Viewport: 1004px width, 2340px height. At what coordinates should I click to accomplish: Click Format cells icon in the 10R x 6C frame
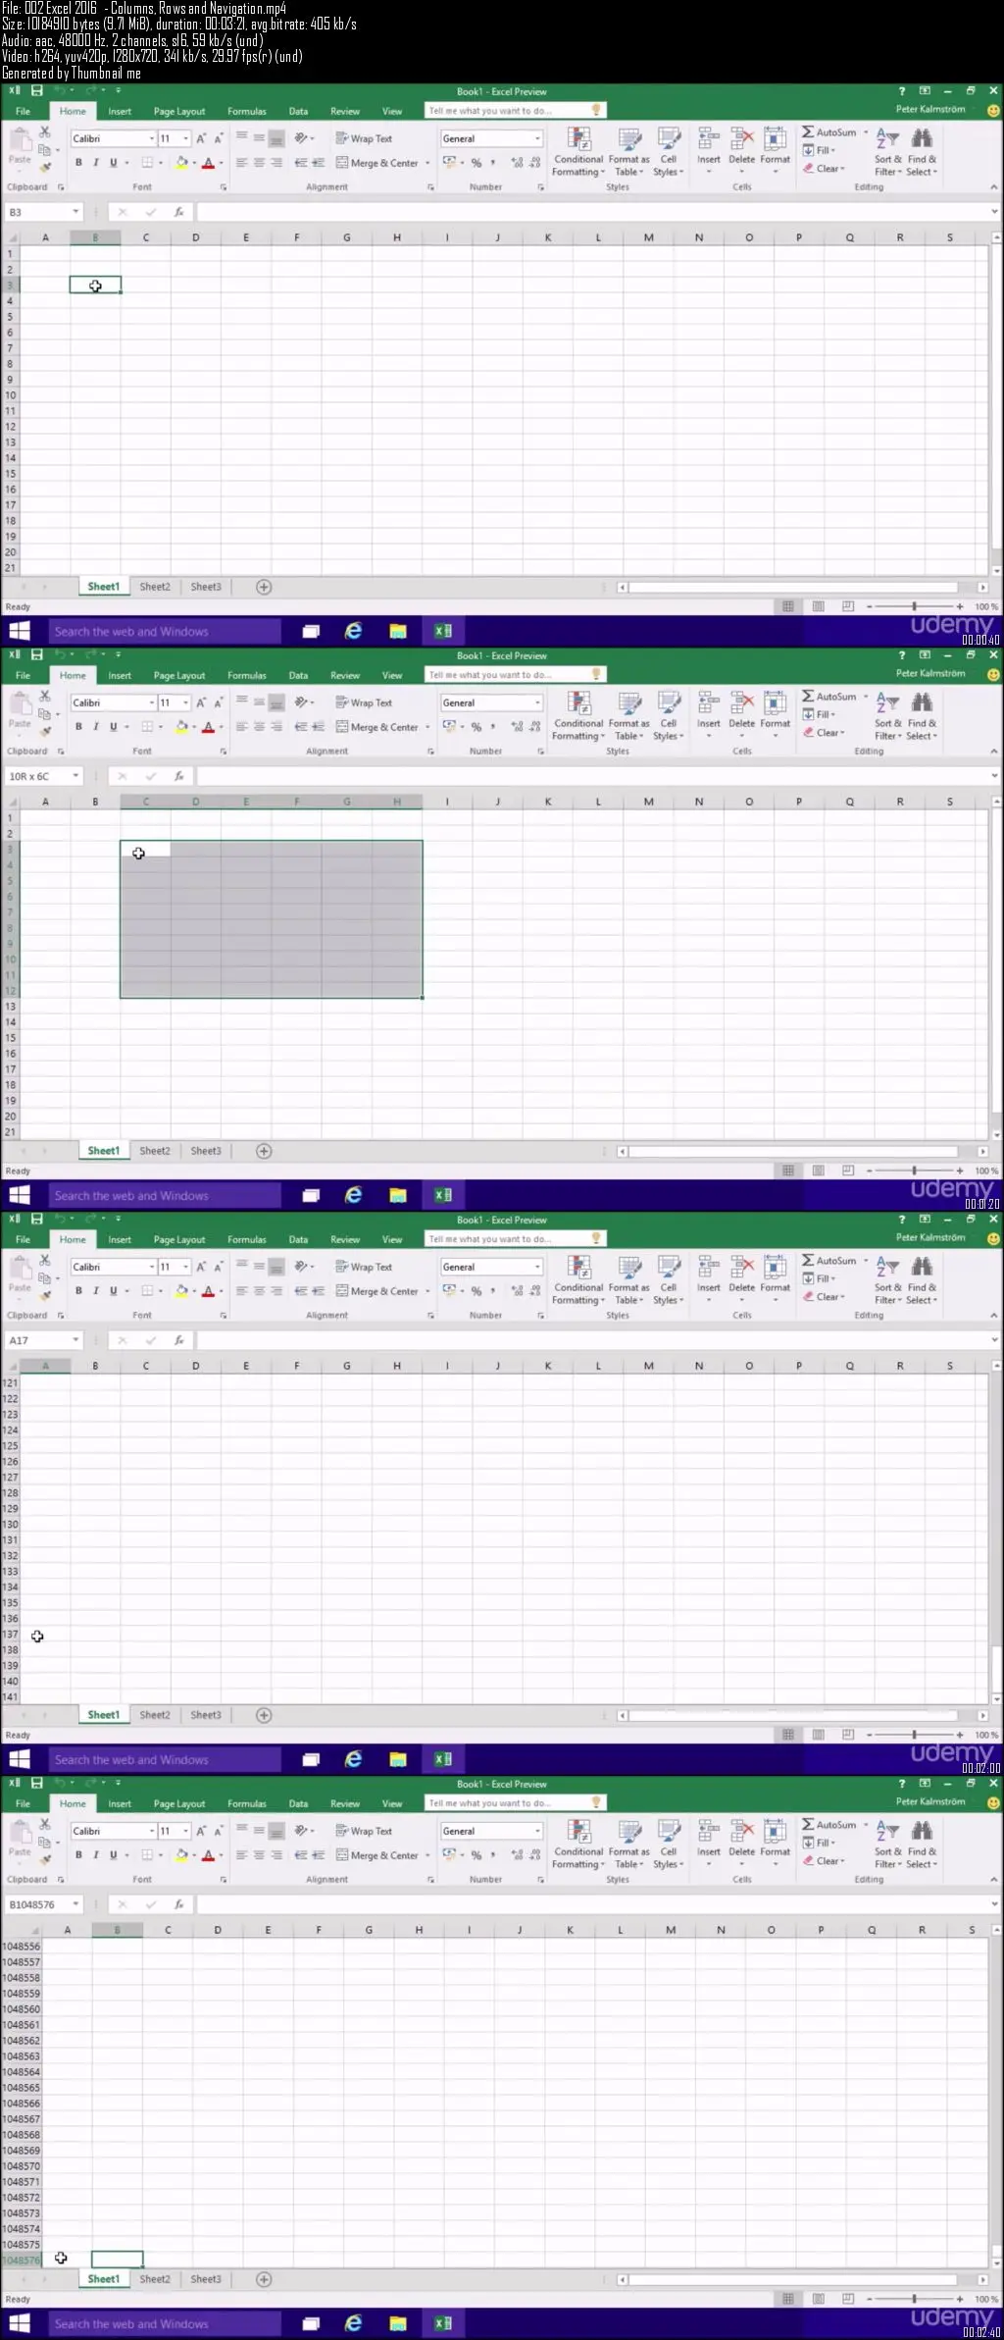click(775, 702)
